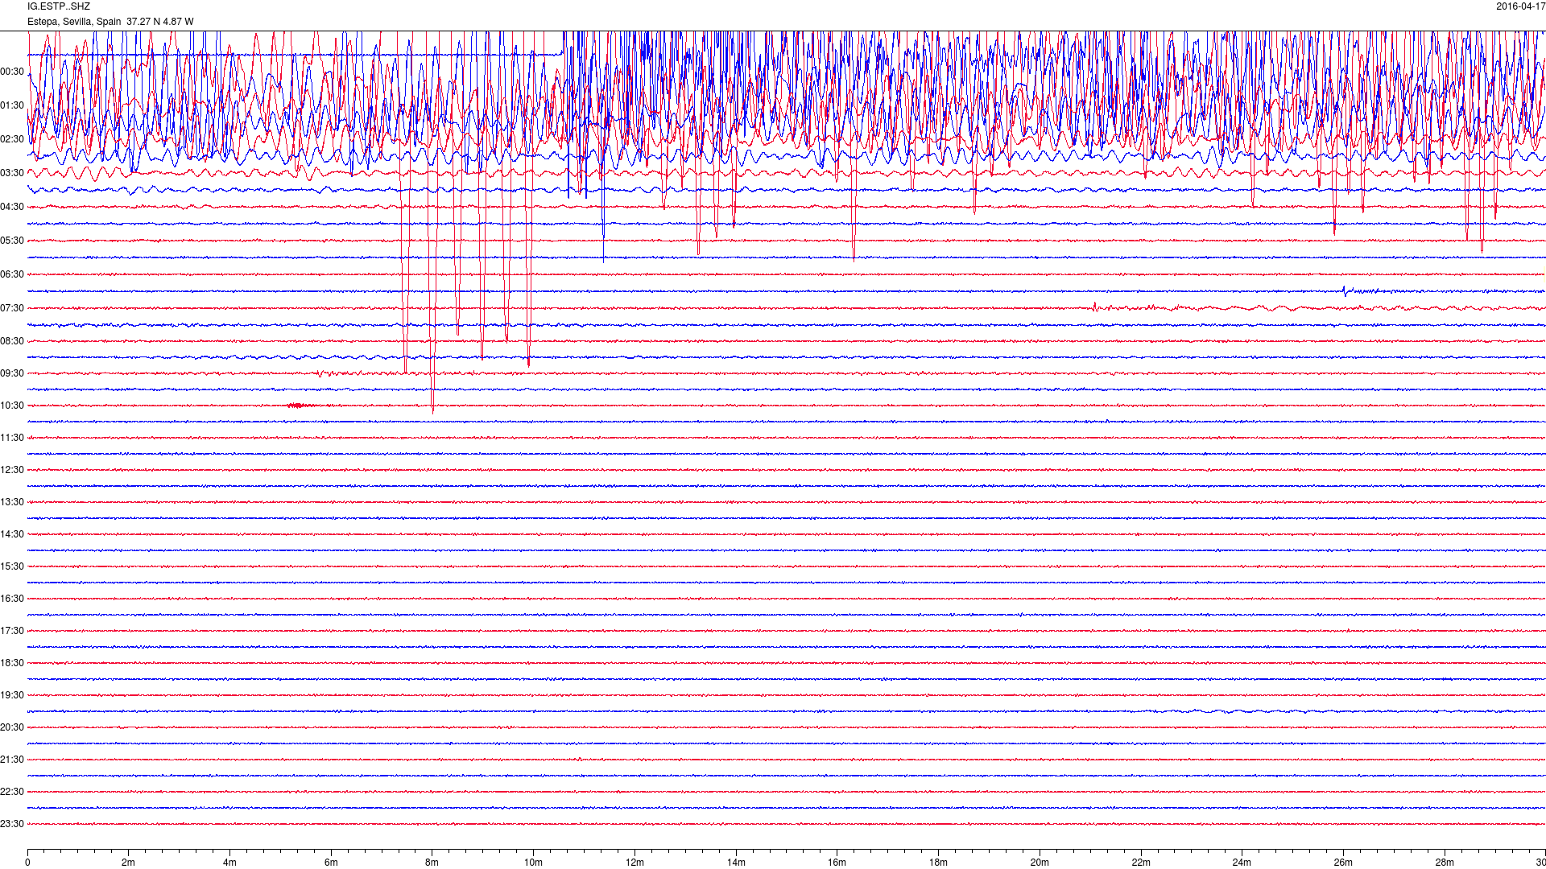The width and height of the screenshot is (1546, 869).
Task: Click the 16m axis tick label
Action: click(x=837, y=863)
